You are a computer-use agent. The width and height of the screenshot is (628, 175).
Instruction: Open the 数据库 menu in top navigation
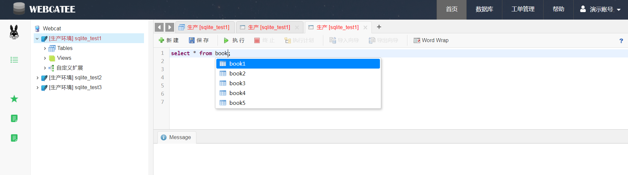[x=484, y=9]
